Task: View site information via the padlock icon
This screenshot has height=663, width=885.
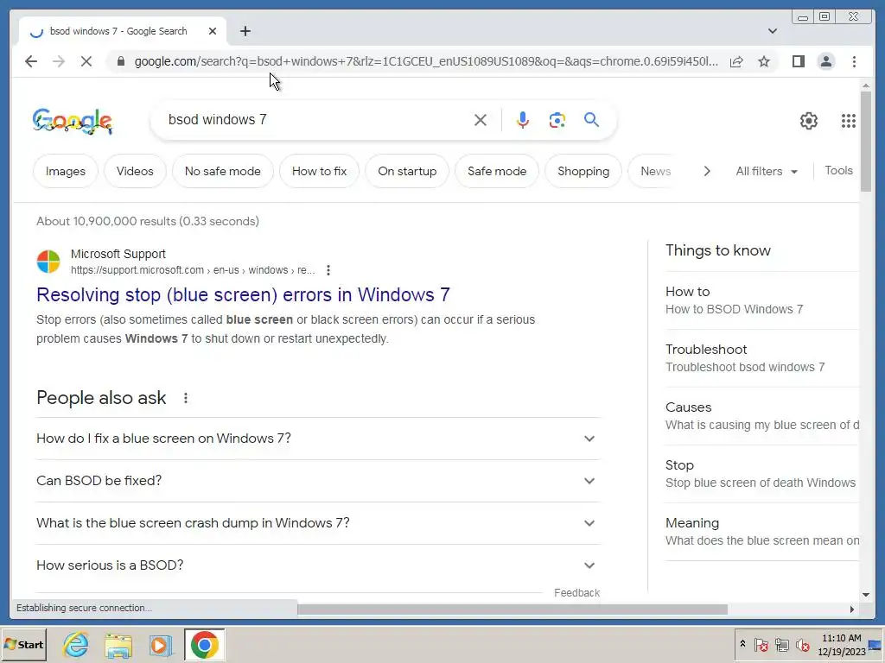Action: tap(120, 61)
